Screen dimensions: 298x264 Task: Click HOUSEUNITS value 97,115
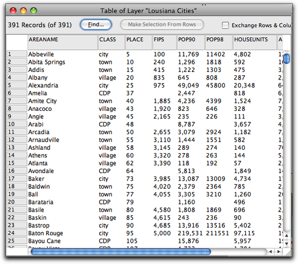[x=244, y=233]
